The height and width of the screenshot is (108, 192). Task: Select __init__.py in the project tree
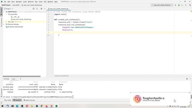16,17
